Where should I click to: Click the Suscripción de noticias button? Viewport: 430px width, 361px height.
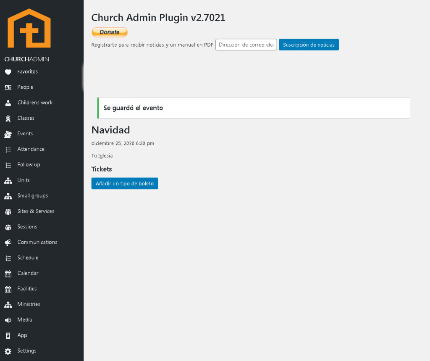(x=309, y=45)
